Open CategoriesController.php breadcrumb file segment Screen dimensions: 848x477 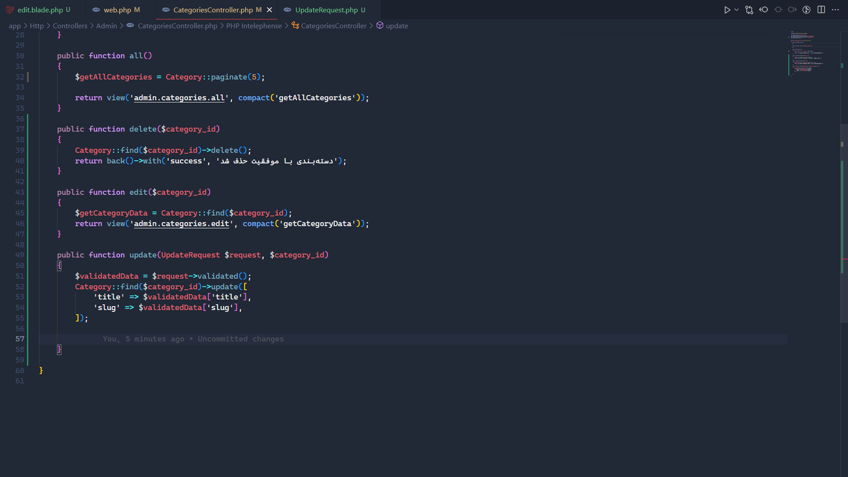[178, 26]
